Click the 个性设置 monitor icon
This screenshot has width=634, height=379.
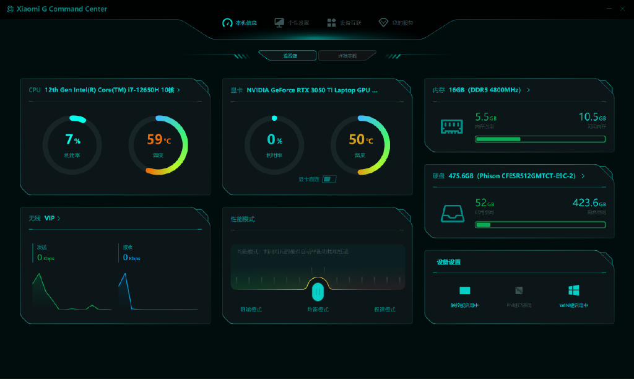279,23
